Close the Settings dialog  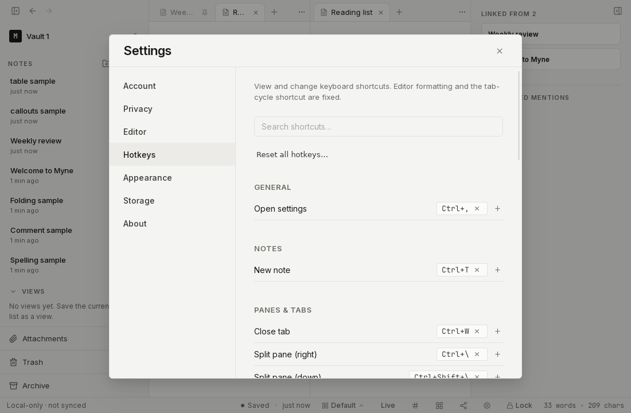pyautogui.click(x=500, y=51)
